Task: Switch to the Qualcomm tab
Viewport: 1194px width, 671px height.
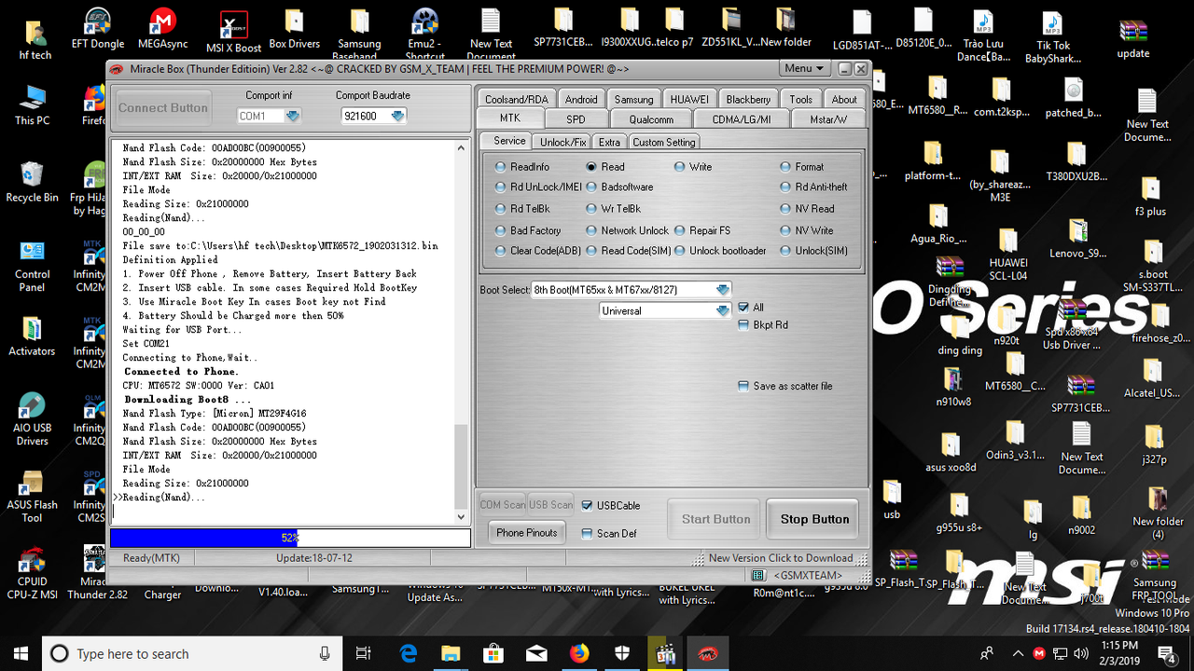Action: (650, 118)
